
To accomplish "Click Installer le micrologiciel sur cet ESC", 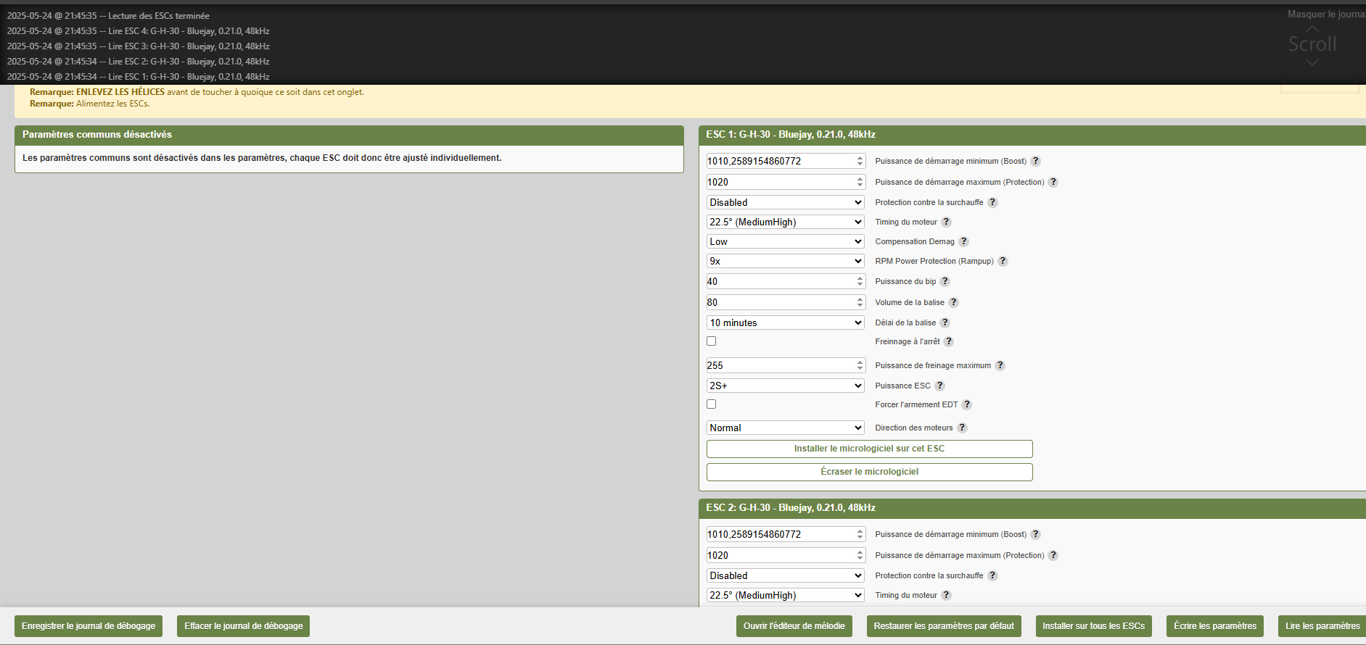I will pyautogui.click(x=869, y=449).
